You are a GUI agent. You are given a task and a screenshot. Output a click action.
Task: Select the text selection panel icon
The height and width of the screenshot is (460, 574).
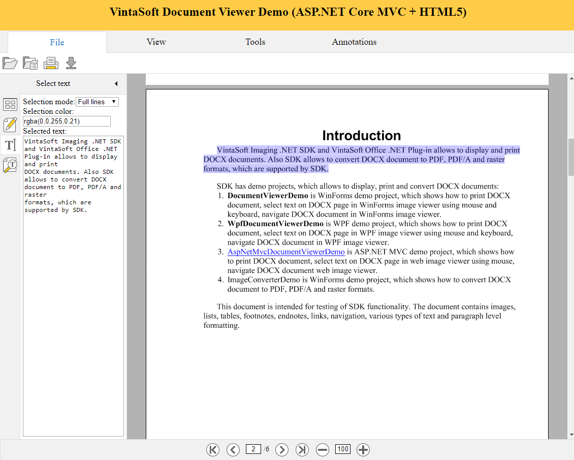click(x=10, y=145)
